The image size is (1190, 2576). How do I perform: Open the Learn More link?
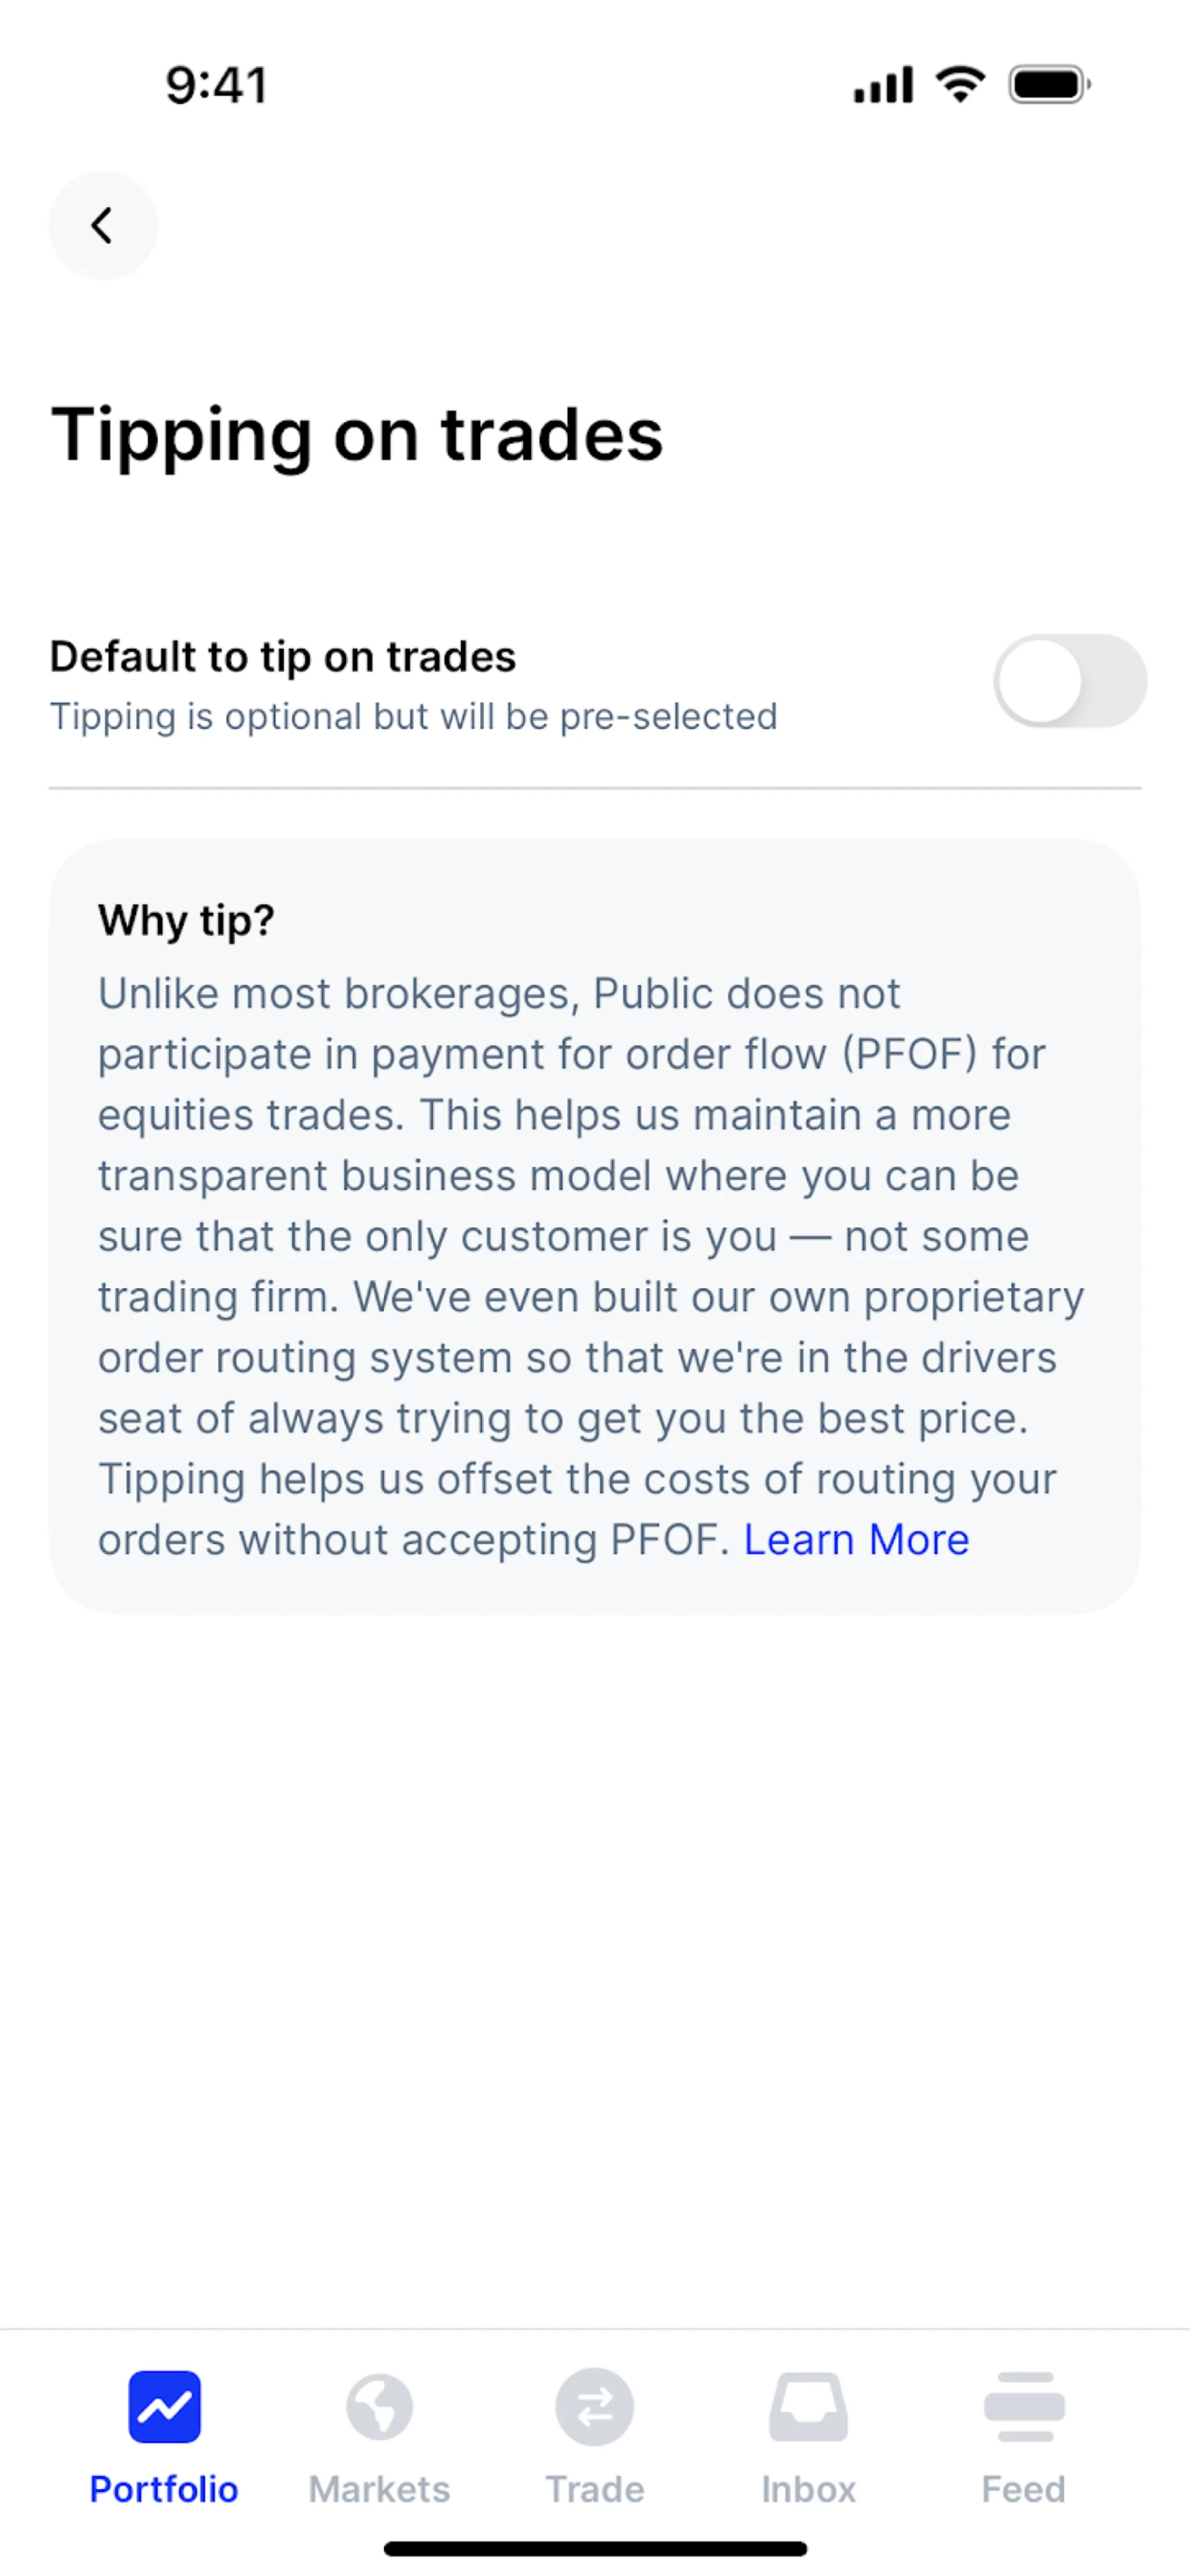[x=857, y=1540]
